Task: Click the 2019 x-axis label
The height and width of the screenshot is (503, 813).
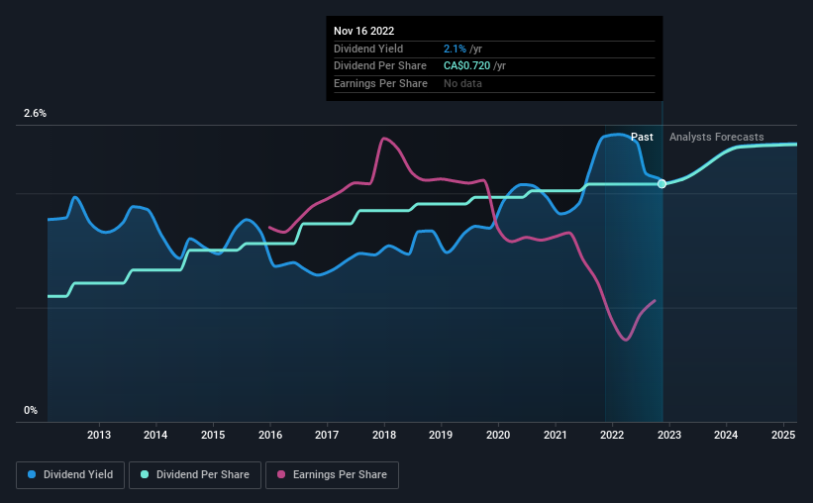Action: tap(441, 435)
